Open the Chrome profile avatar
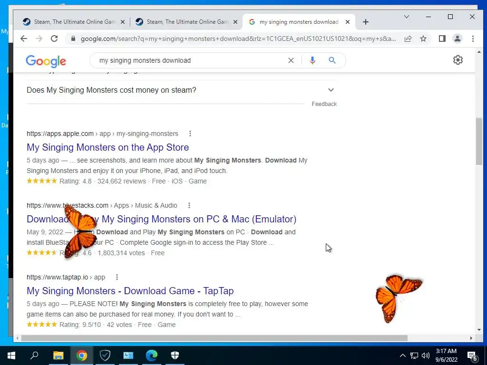Screen dimensions: 487x365 click(457, 38)
